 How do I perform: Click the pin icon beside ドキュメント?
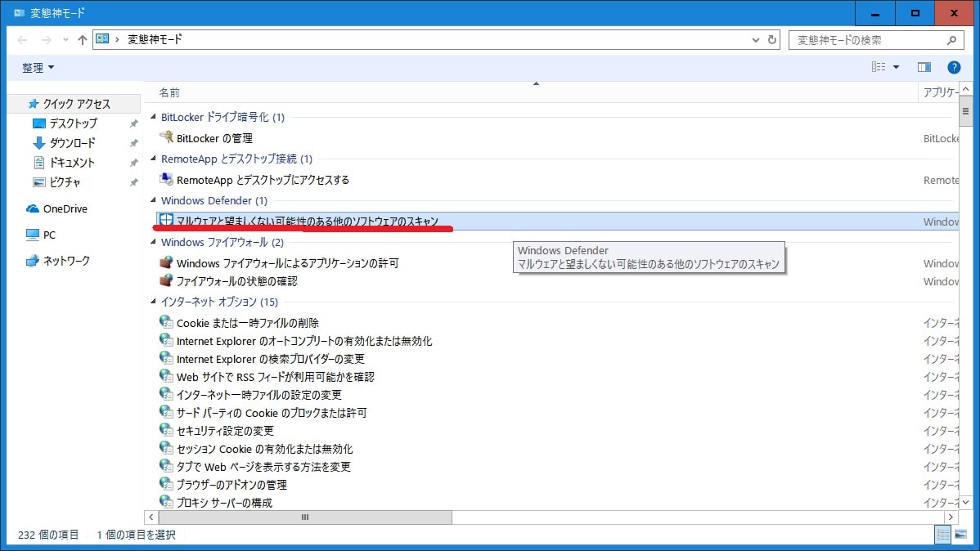pyautogui.click(x=133, y=163)
